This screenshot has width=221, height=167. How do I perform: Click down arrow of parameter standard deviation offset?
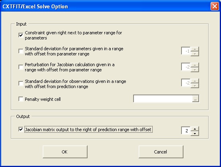pos(195,54)
